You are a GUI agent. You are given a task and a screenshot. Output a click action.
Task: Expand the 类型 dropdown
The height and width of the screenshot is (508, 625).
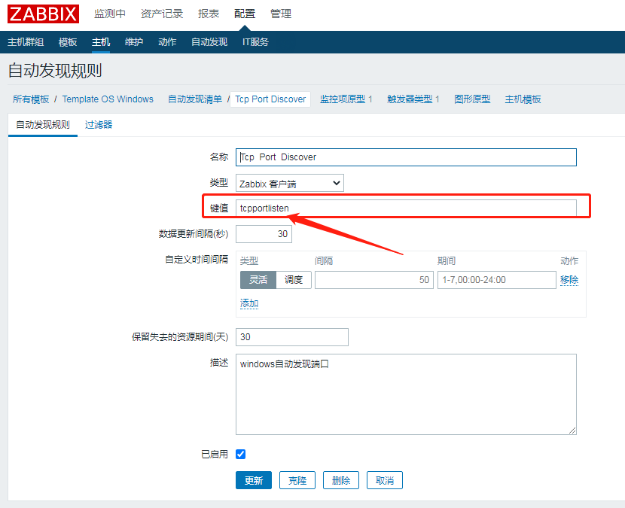point(290,183)
